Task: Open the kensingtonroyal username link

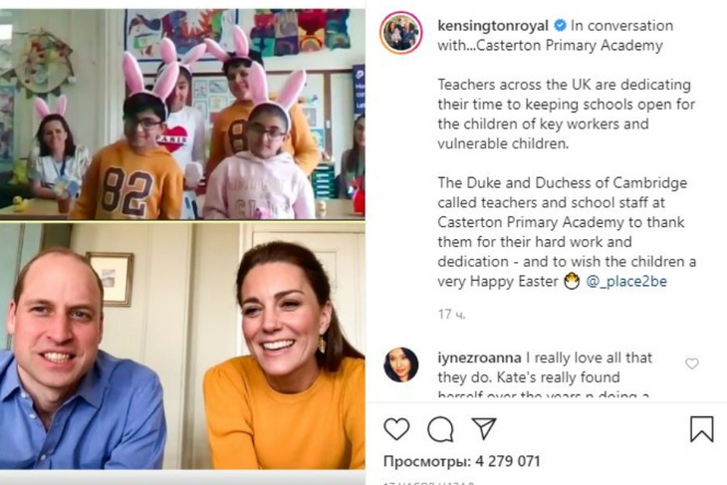Action: (493, 26)
